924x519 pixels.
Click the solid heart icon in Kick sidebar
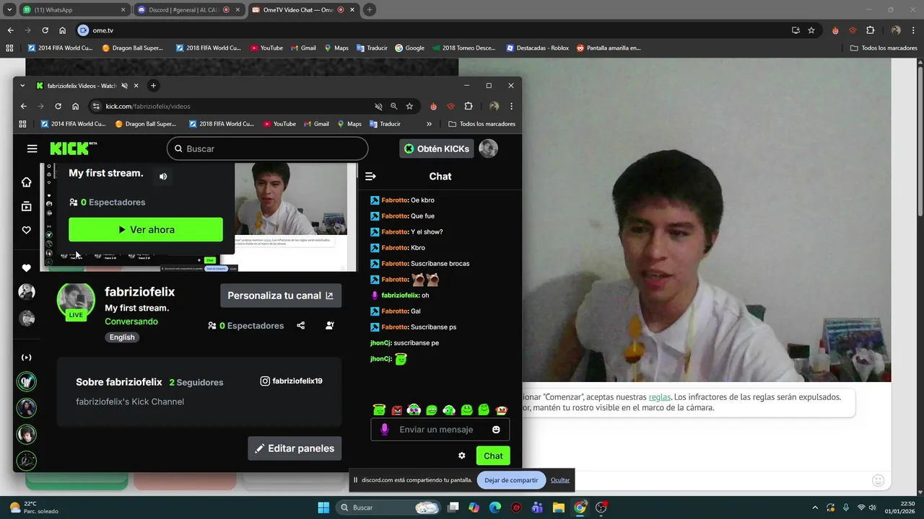coord(27,268)
